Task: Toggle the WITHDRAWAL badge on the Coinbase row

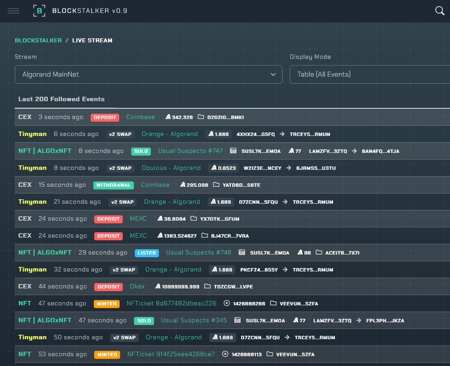Action: click(113, 185)
